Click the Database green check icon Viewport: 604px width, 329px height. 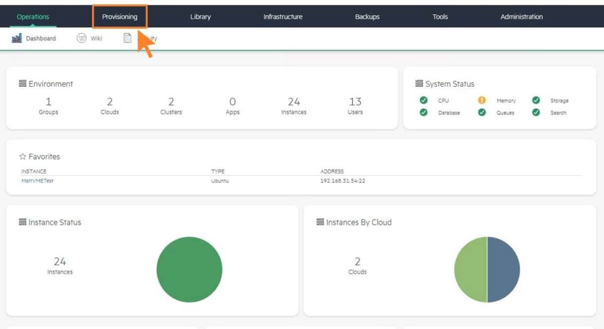[x=424, y=113]
